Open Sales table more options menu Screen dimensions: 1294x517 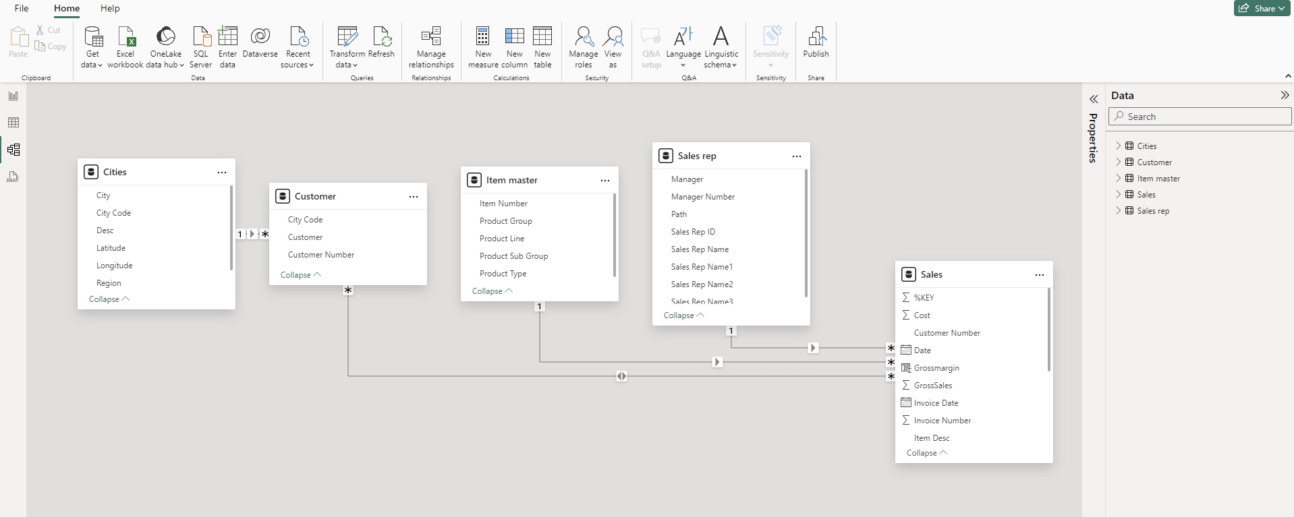(x=1040, y=275)
